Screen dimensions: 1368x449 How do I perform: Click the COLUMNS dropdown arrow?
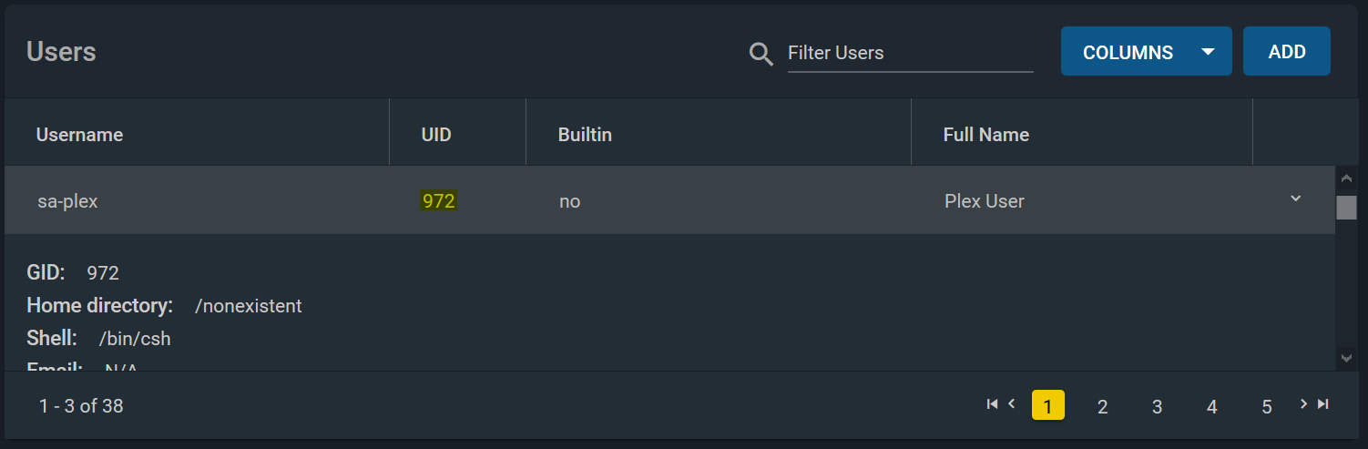coord(1208,52)
